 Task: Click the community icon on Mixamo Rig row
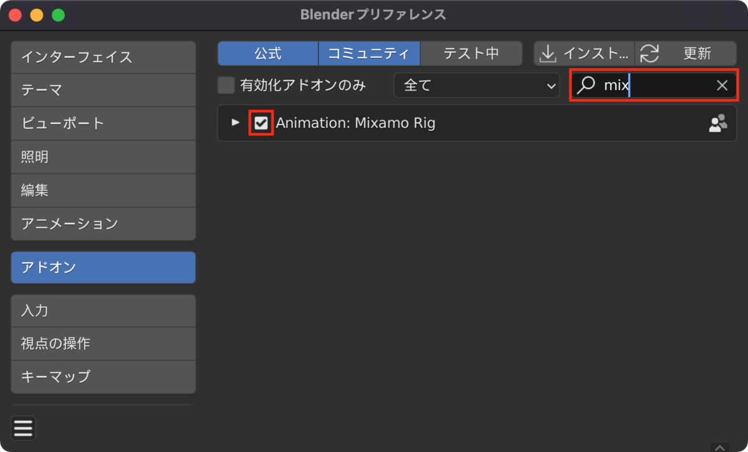coord(718,123)
